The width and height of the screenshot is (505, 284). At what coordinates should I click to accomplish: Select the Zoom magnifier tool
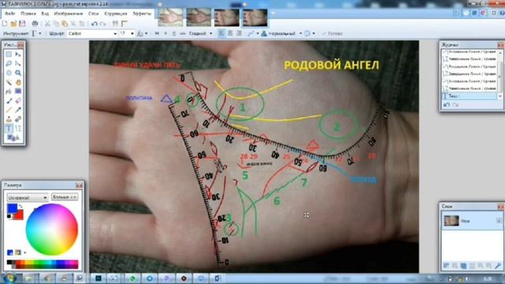coord(18,73)
